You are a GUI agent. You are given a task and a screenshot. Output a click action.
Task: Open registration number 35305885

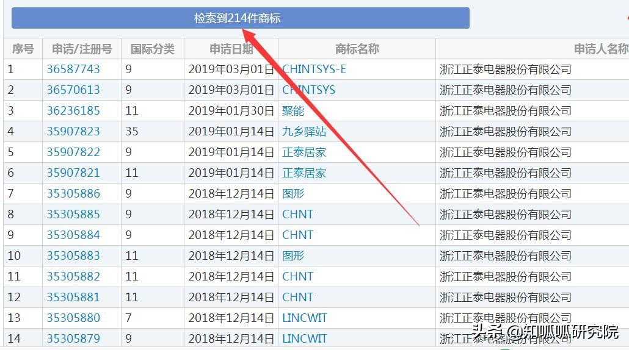pyautogui.click(x=73, y=214)
